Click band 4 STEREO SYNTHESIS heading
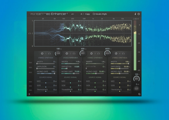The image size is (169, 120). pyautogui.click(x=120, y=58)
